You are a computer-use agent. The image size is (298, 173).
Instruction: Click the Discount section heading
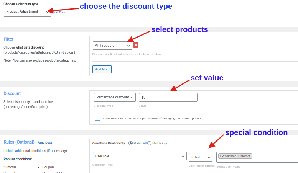click(x=12, y=93)
